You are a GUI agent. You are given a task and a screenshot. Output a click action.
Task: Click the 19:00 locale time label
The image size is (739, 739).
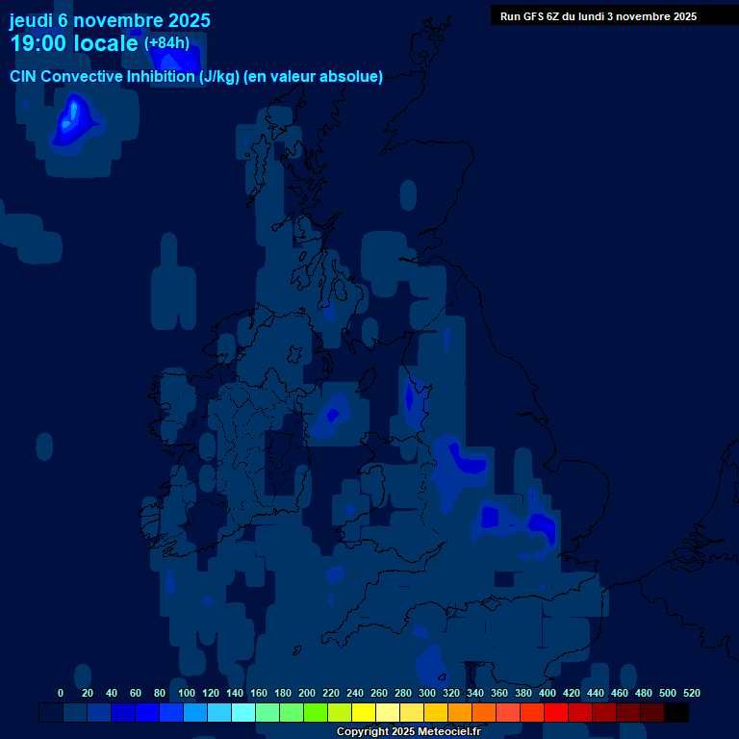(x=74, y=43)
